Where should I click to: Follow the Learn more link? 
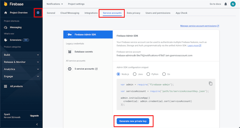[194, 46]
